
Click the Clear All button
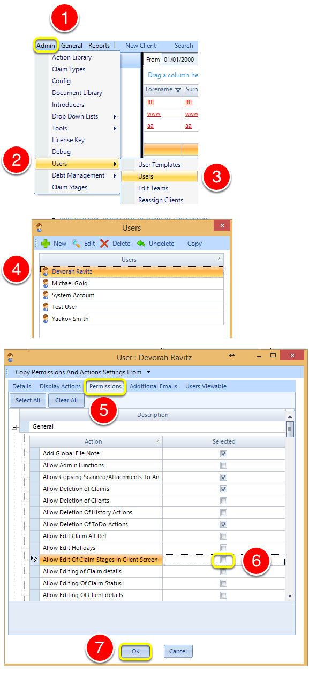(66, 400)
